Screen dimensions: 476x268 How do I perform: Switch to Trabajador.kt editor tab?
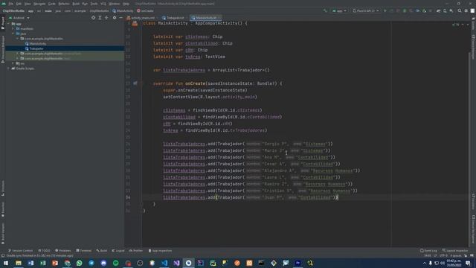[x=173, y=18]
